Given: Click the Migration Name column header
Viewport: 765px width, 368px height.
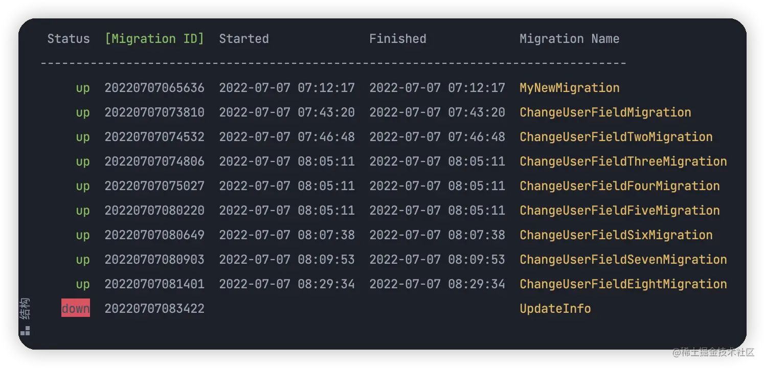Looking at the screenshot, I should (570, 39).
